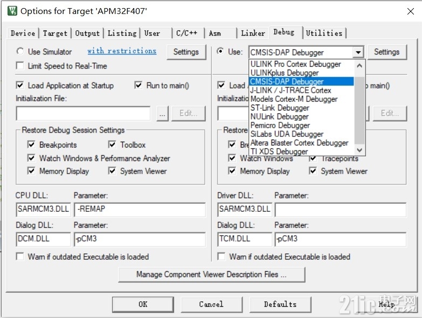Open the C/C++ tab
The height and width of the screenshot is (318, 422).
(x=187, y=33)
